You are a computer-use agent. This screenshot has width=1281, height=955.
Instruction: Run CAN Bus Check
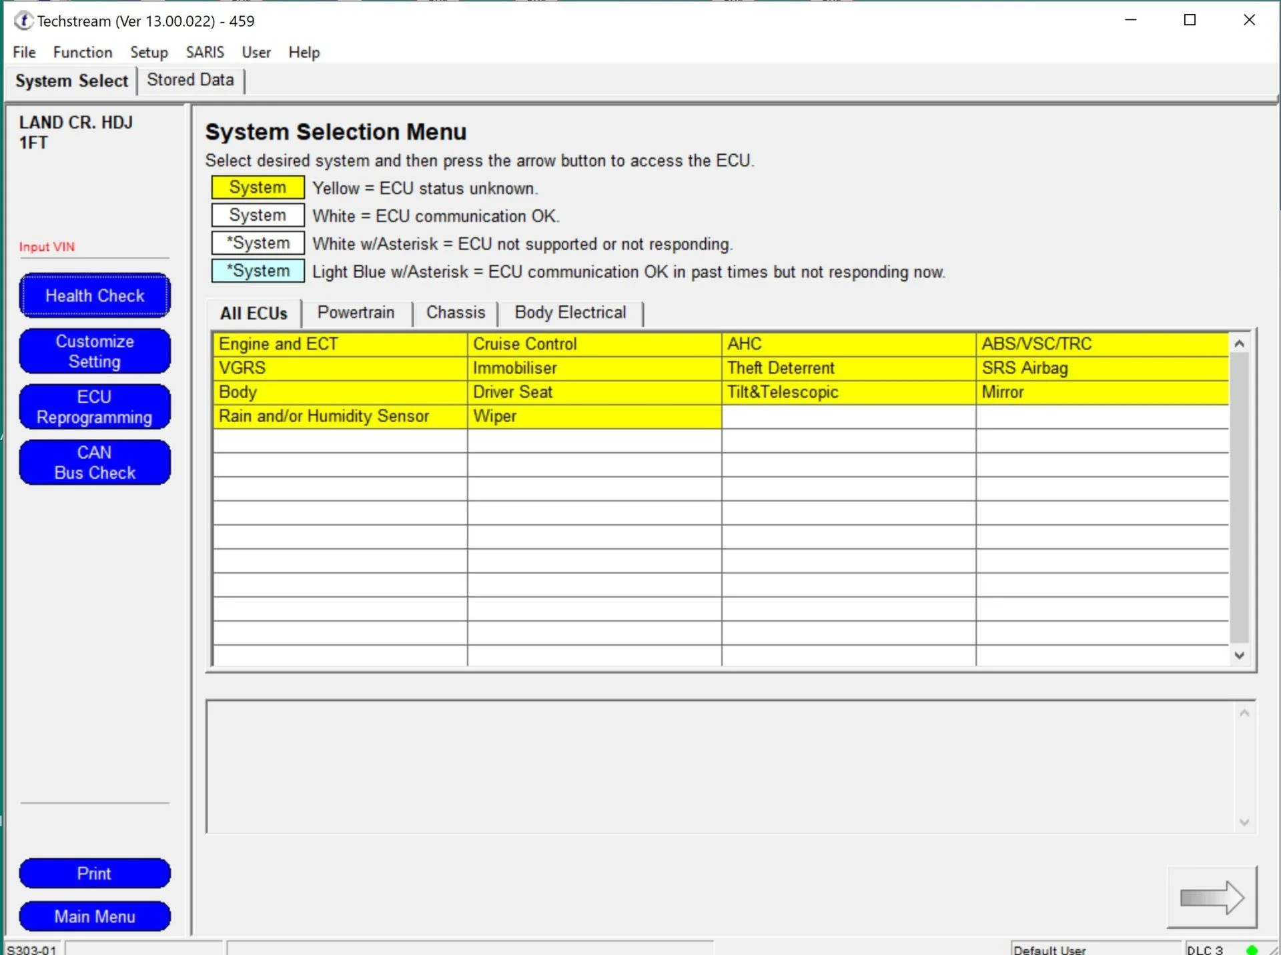click(95, 462)
